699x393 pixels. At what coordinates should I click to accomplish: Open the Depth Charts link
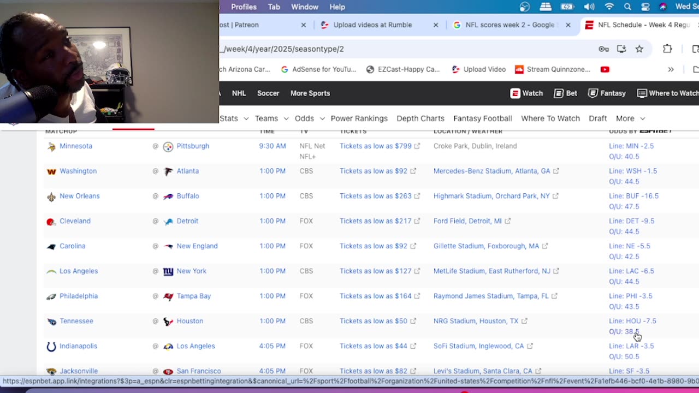(x=420, y=118)
